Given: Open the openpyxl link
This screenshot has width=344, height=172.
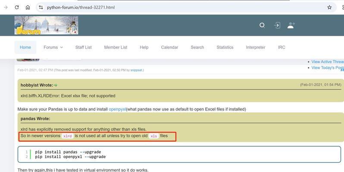Looking at the screenshot, I should tap(117, 109).
